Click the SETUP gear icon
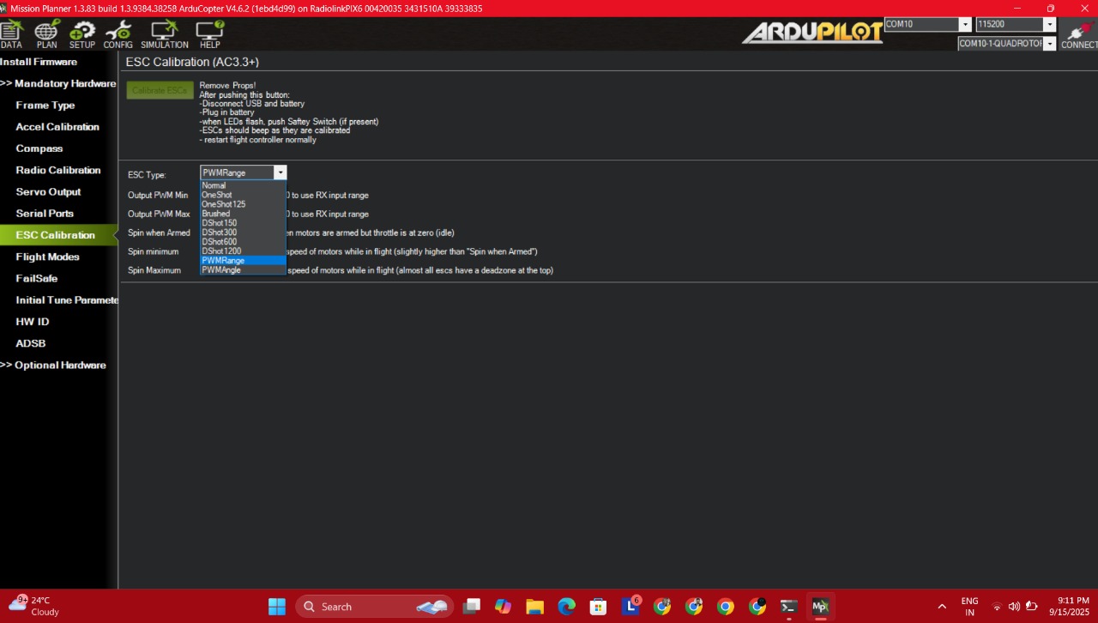This screenshot has width=1098, height=623. tap(82, 33)
